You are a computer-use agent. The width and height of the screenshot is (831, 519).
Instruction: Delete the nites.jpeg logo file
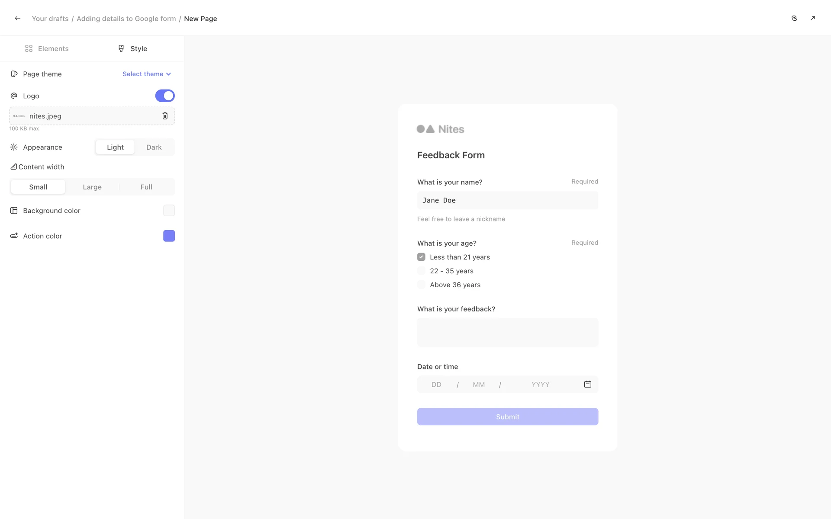(x=165, y=116)
